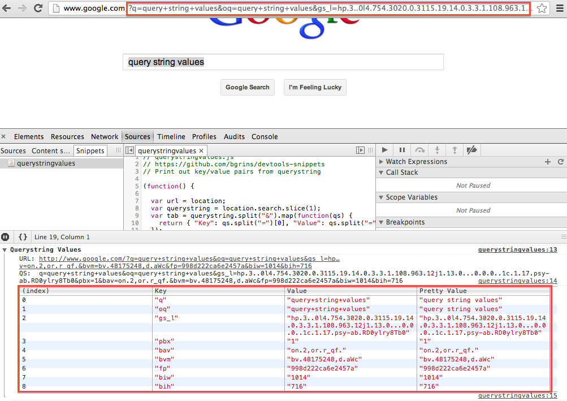Select the Sources panel tab
The height and width of the screenshot is (401, 567).
(x=137, y=136)
